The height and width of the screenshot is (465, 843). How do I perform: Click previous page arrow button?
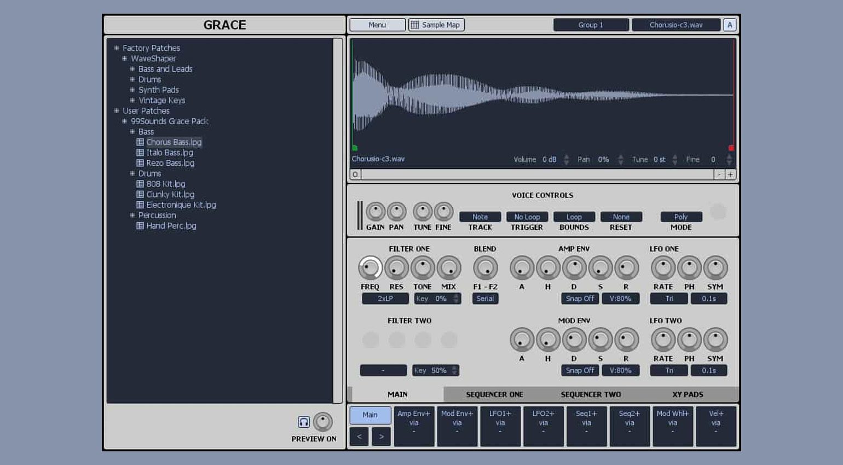pos(359,437)
